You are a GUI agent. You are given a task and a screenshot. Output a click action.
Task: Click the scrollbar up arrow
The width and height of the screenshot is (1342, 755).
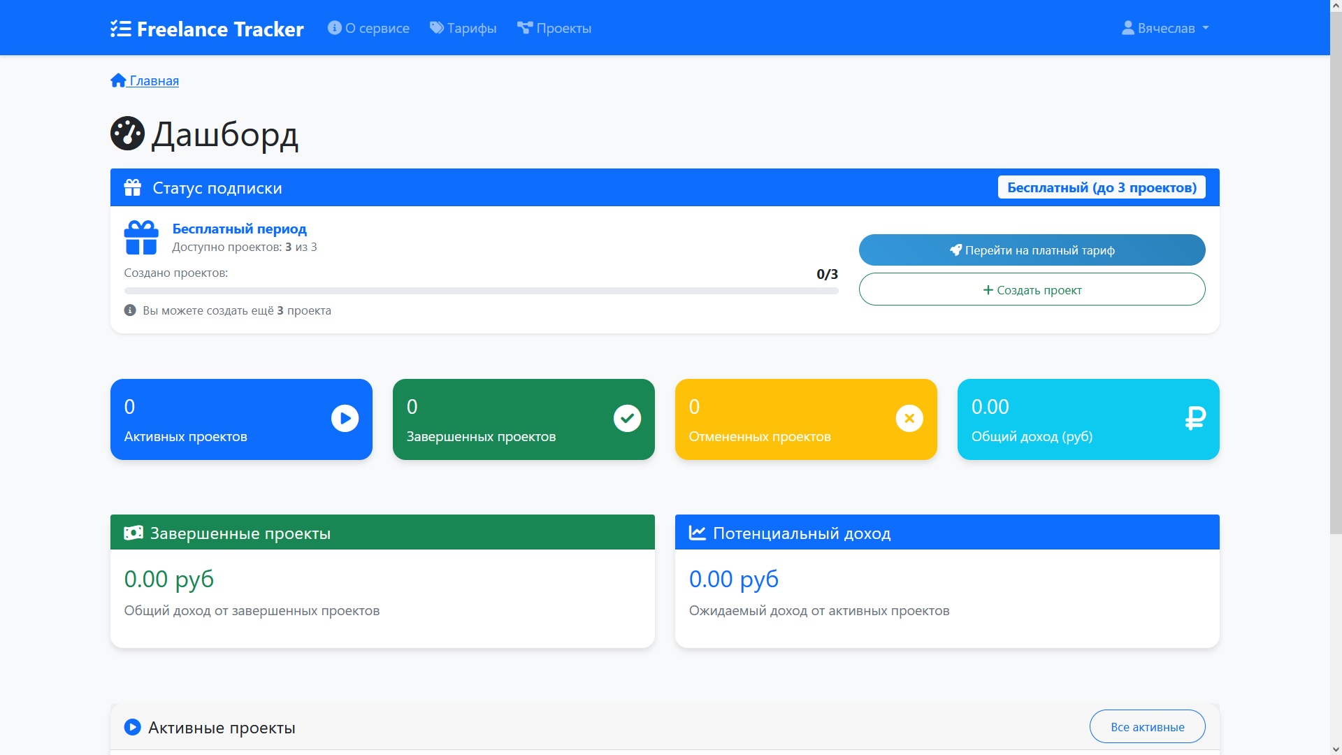1336,6
